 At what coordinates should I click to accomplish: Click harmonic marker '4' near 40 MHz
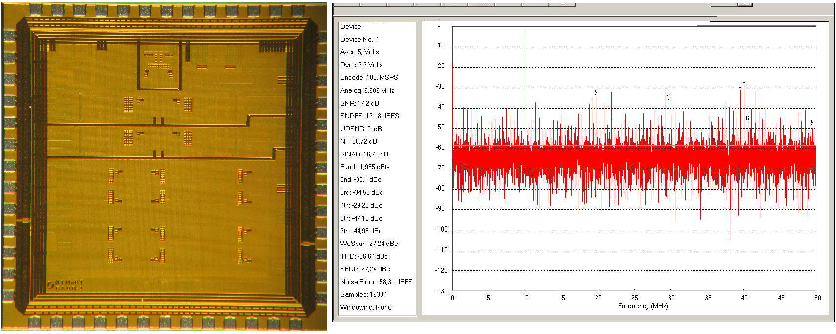[x=740, y=87]
